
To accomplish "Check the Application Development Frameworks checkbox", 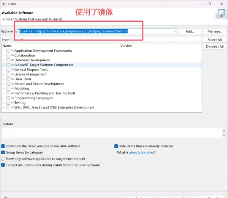I will [8, 51].
